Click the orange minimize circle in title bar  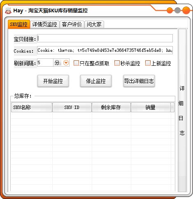[170, 10]
